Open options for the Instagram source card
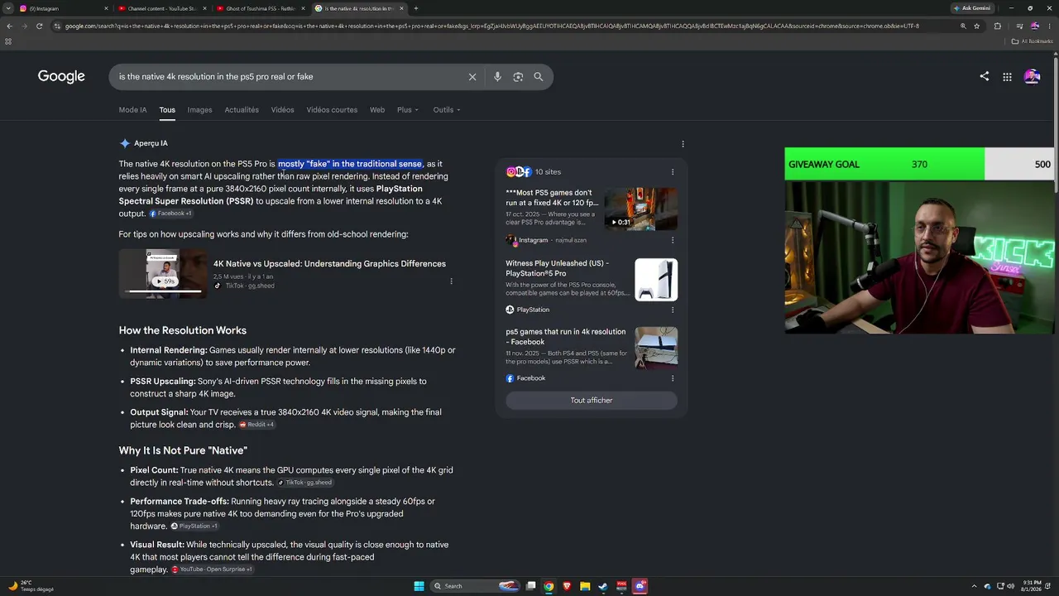Viewport: 1059px width, 596px height. [673, 240]
